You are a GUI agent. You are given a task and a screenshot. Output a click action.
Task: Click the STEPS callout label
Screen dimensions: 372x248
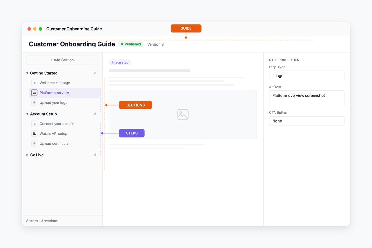(131, 133)
